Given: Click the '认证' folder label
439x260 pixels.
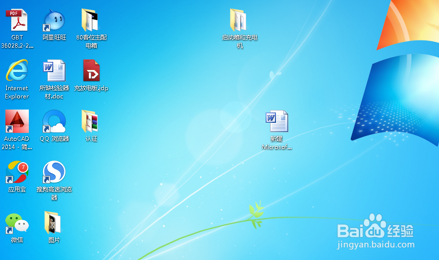Looking at the screenshot, I should 91,139.
